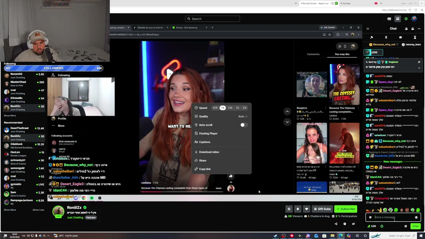This screenshot has height=239, width=425.
Task: Expand Following list with Show more
Action: 10,116
